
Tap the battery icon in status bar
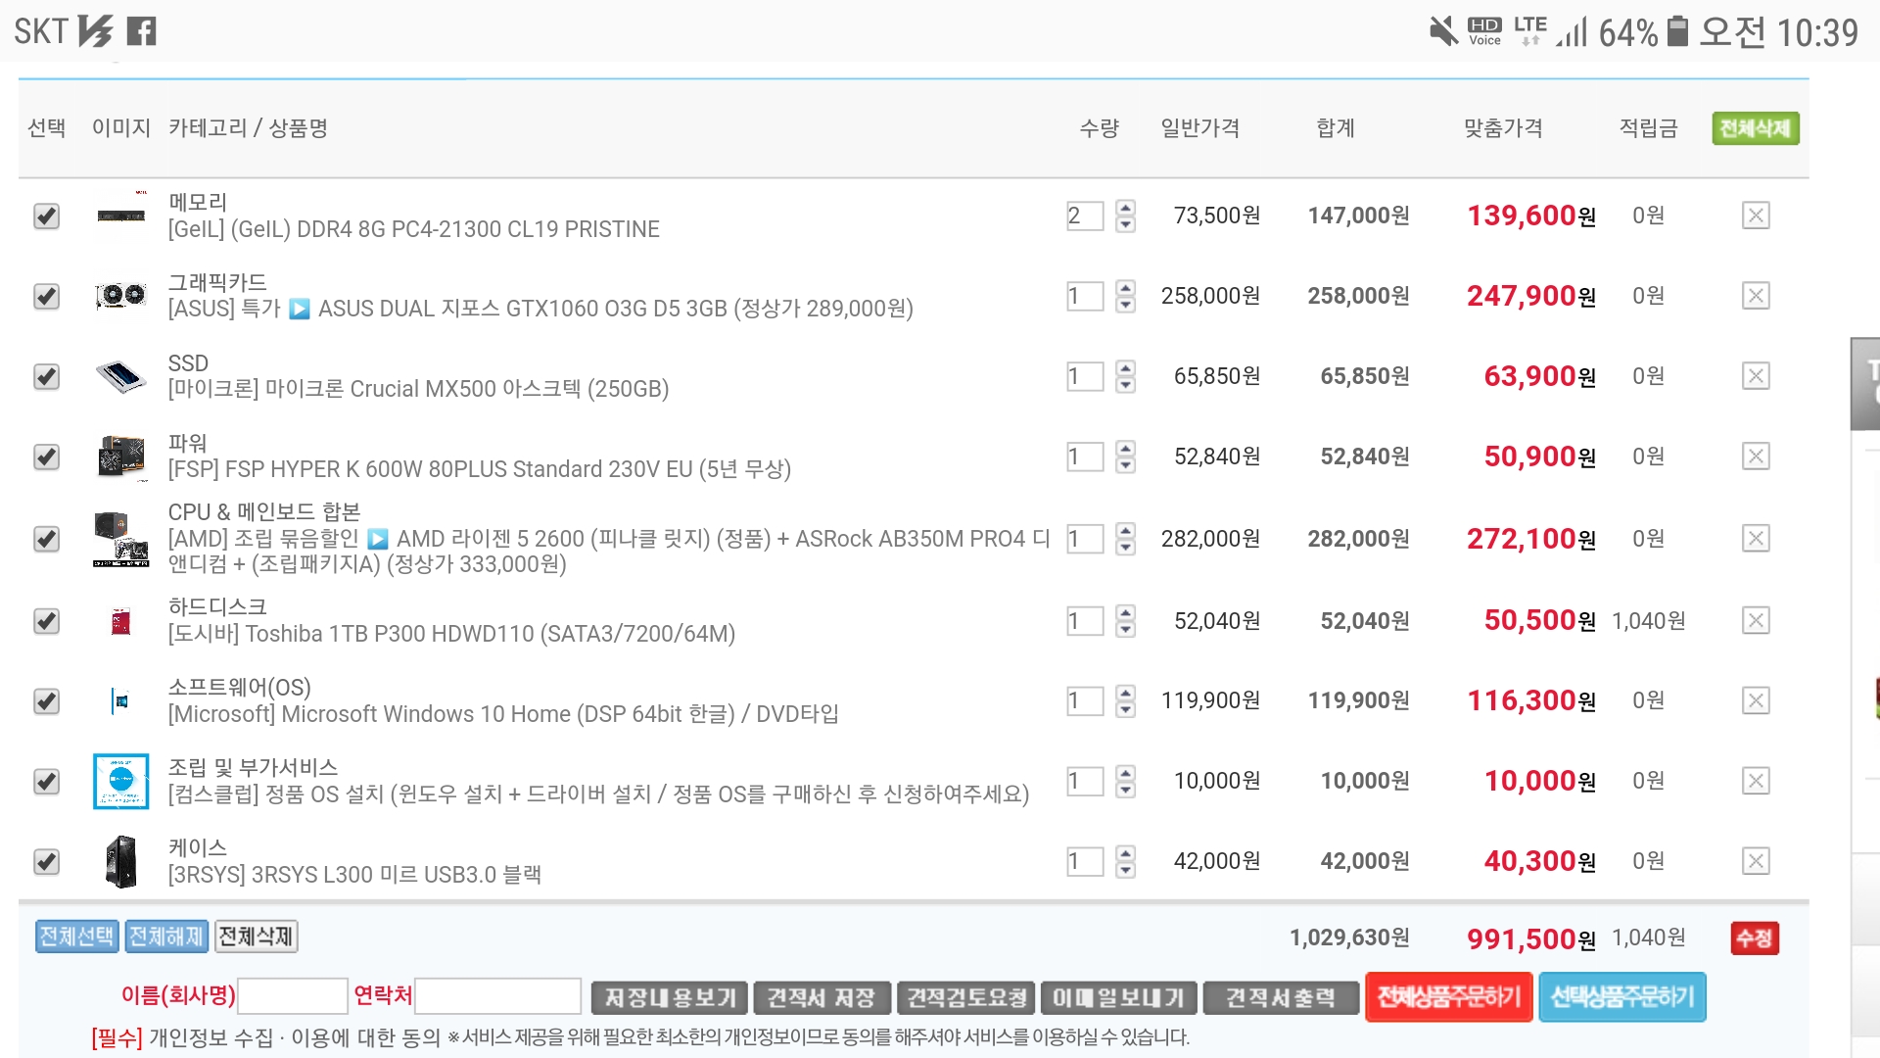point(1678,31)
